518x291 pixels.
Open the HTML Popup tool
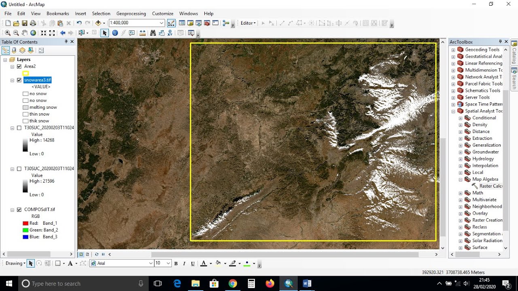pyautogui.click(x=132, y=33)
